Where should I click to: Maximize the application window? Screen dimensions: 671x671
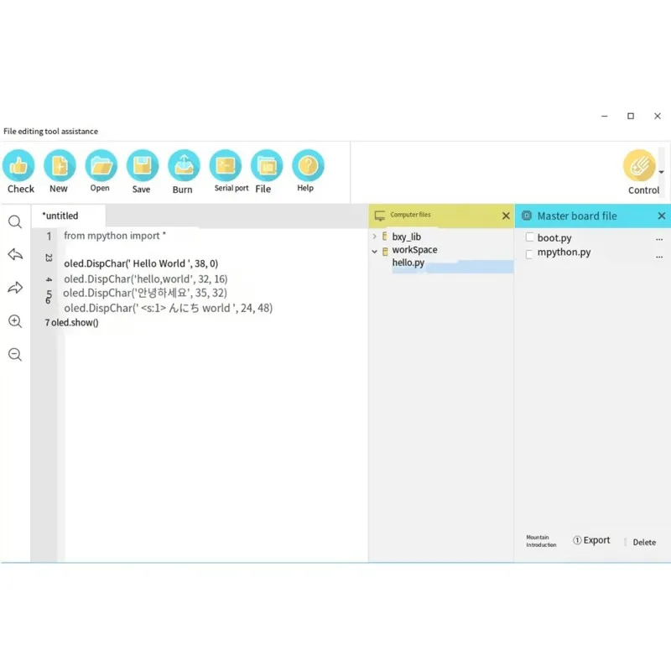631,116
